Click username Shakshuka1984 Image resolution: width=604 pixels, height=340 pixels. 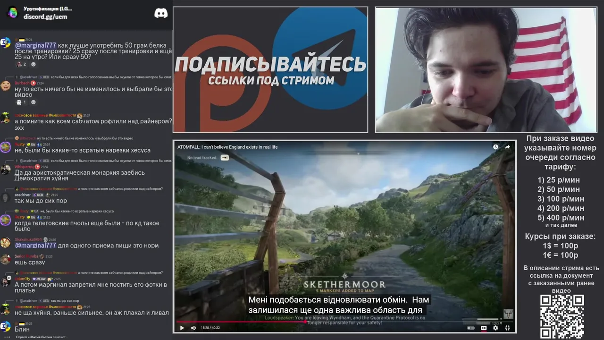[28, 239]
